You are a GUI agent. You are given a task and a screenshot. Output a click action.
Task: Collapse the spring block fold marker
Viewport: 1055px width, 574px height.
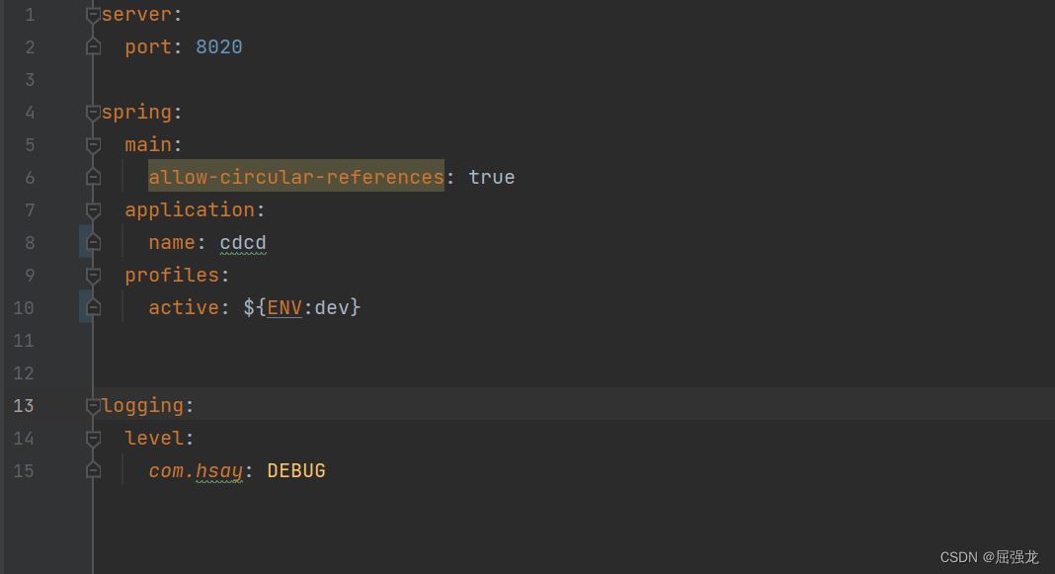(94, 113)
